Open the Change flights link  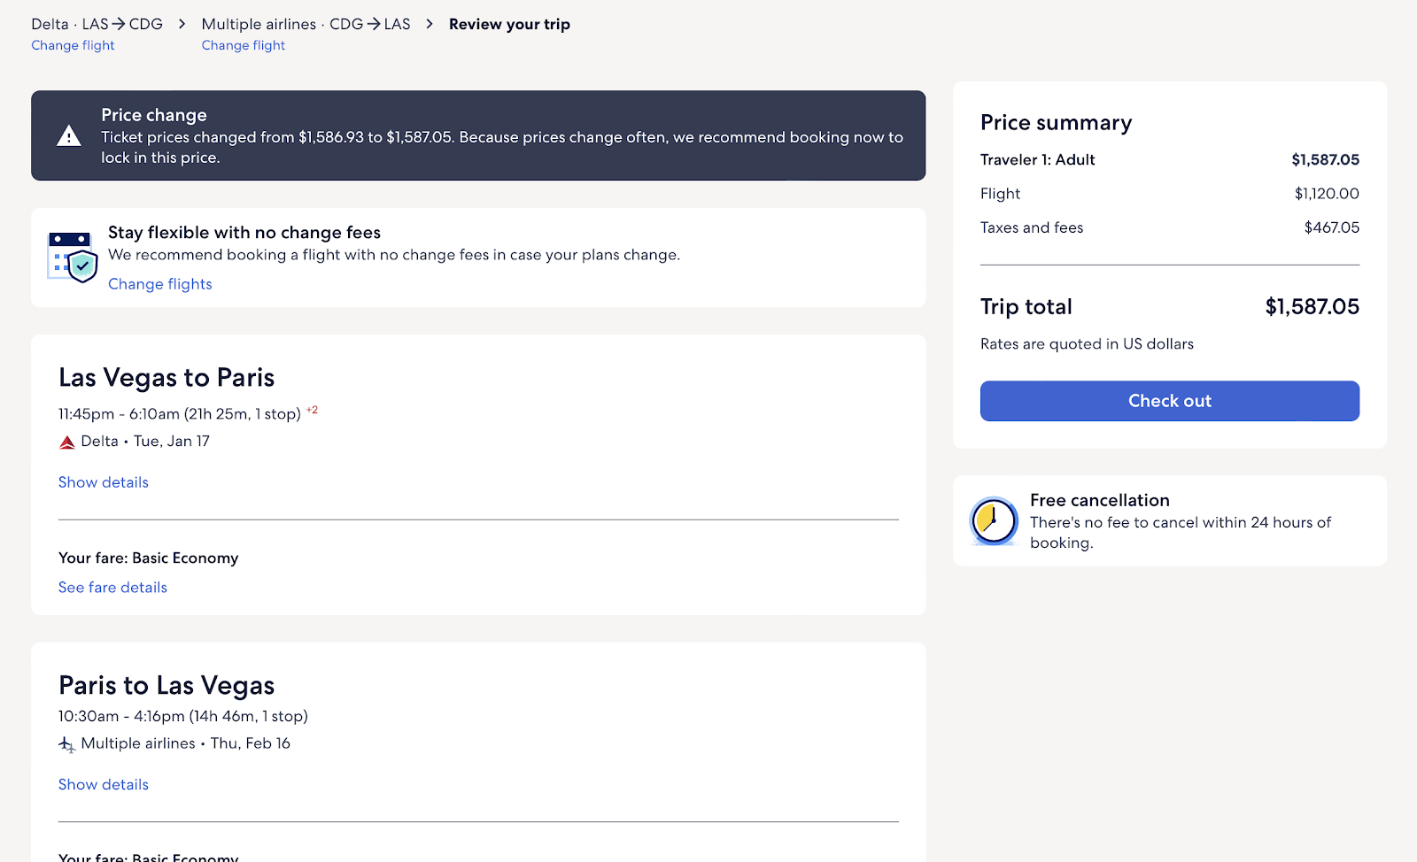pos(159,284)
